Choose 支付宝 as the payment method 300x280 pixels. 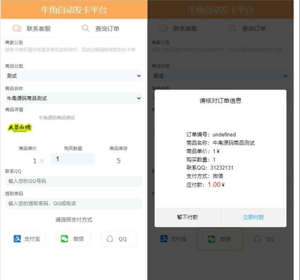click(x=27, y=238)
